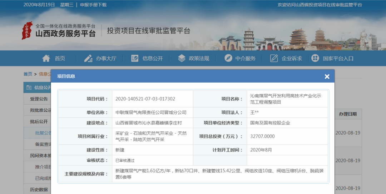Open the 信息公开 navigation menu item
The width and height of the screenshot is (386, 194).
coord(153,58)
